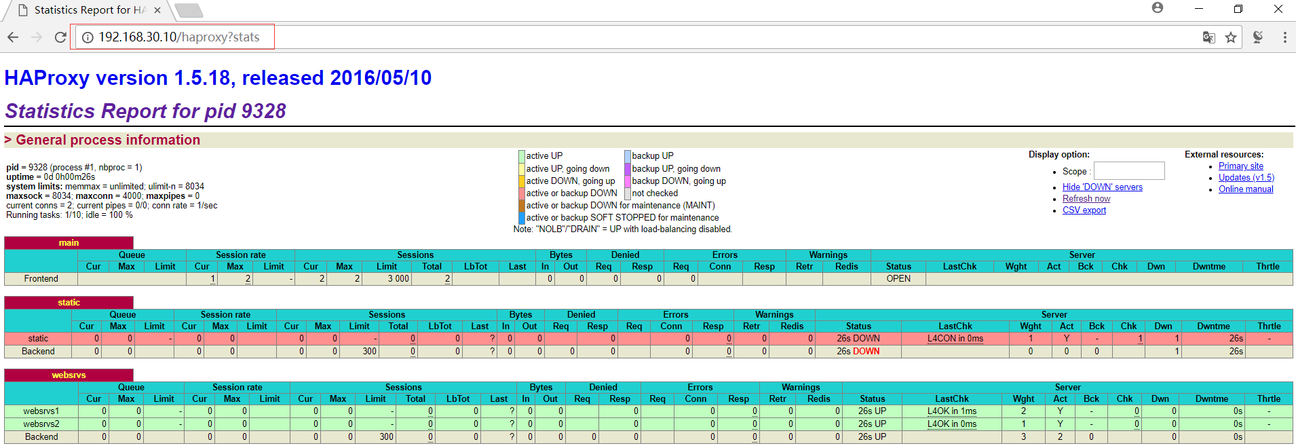
Task: Click 'LastChk' header in websrvs table
Action: (x=952, y=399)
